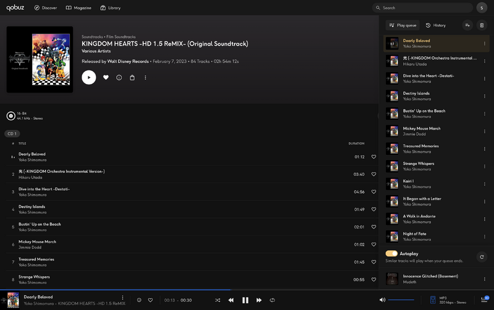Like track Destiny Islands

pos(374,209)
